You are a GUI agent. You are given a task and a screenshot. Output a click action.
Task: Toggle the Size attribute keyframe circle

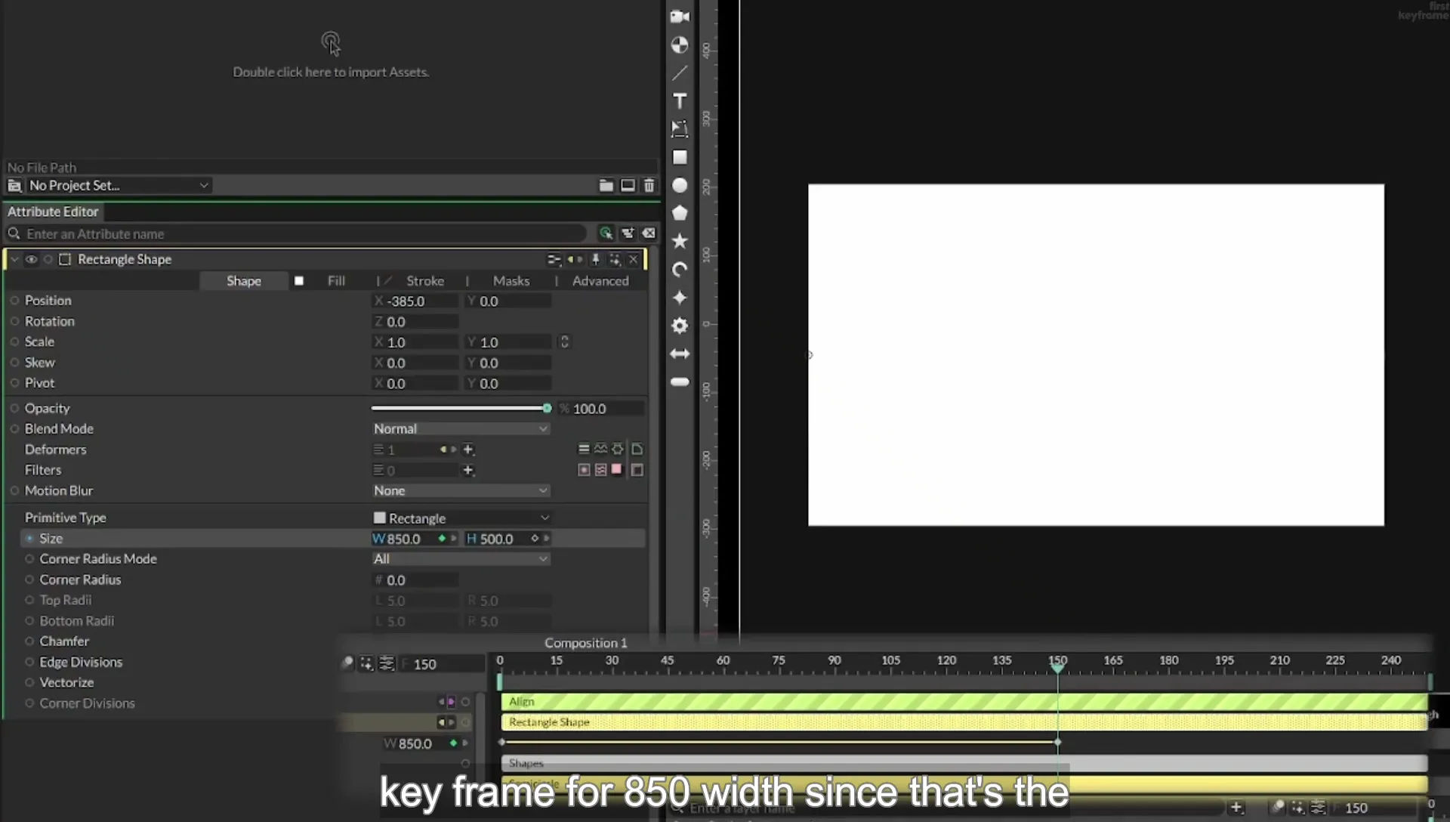pyautogui.click(x=29, y=539)
